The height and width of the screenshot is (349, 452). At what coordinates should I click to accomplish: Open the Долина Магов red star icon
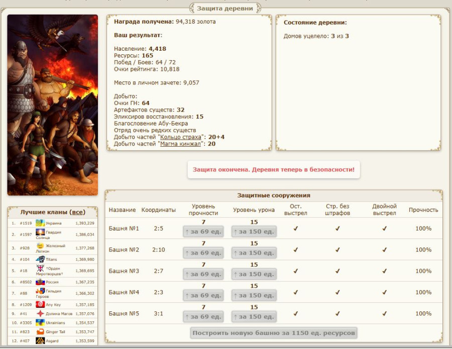(x=40, y=313)
